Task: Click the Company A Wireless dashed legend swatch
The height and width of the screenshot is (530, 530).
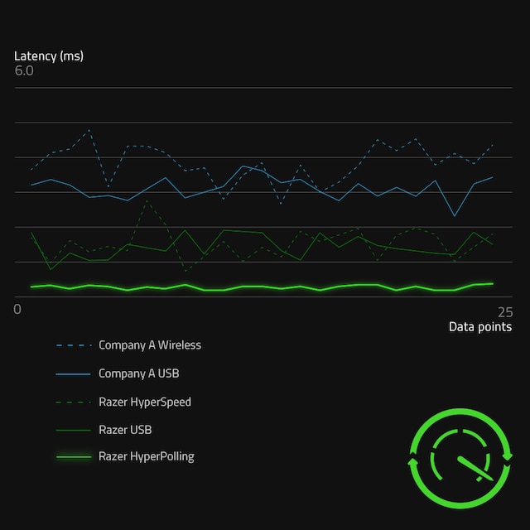Action: pos(72,345)
